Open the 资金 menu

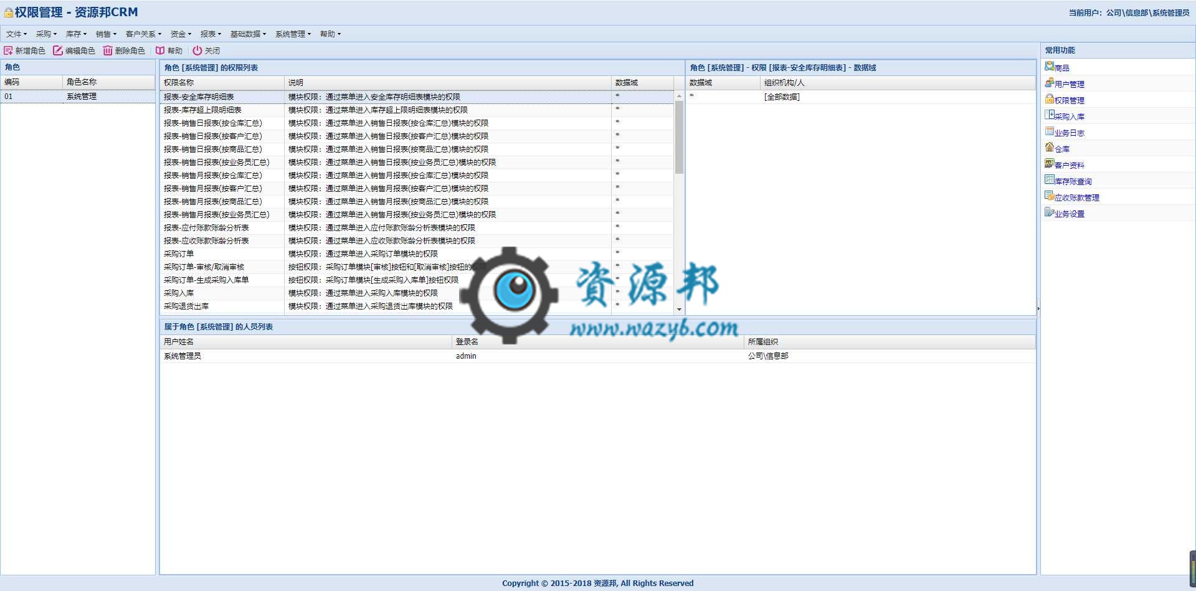click(x=181, y=34)
